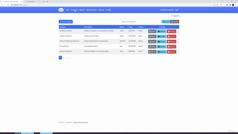The image size is (238, 134).
Task: Bookmark this page with star icon
Action: (217, 5)
